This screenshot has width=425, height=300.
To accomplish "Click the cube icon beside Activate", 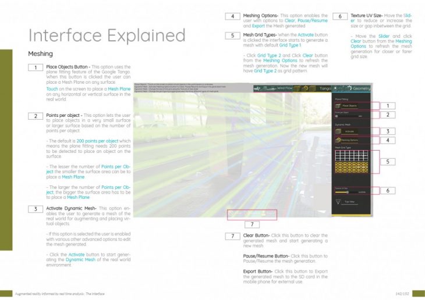I will tap(338, 131).
